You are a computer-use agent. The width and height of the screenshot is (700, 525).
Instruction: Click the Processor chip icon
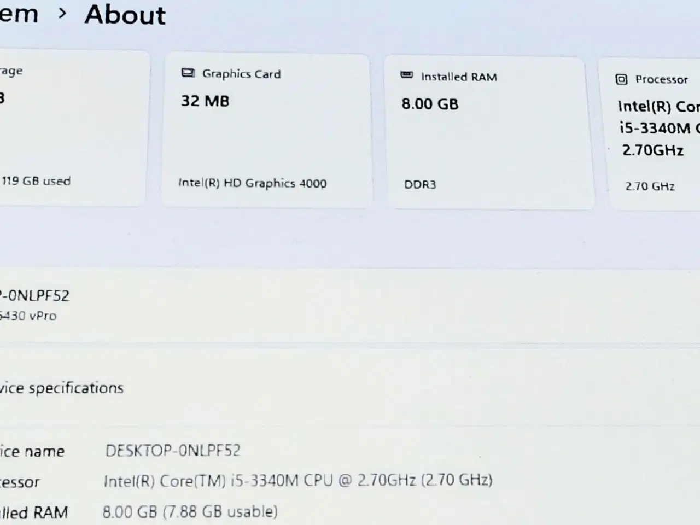(621, 79)
